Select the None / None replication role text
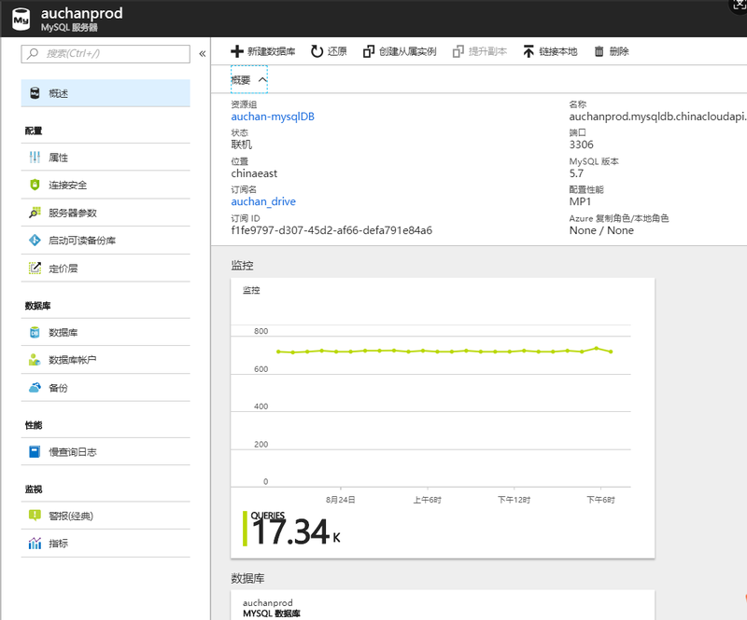747x620 pixels. tap(601, 230)
